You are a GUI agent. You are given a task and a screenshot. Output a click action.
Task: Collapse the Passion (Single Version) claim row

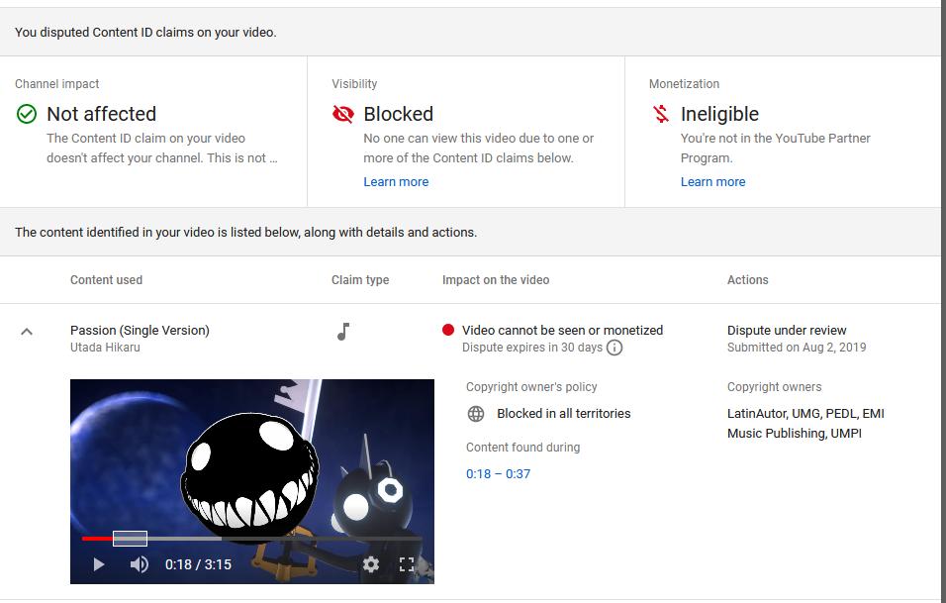(27, 332)
